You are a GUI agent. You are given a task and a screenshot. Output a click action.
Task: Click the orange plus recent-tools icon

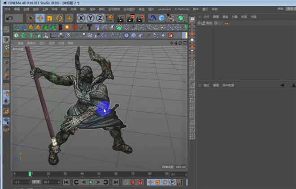(69, 18)
